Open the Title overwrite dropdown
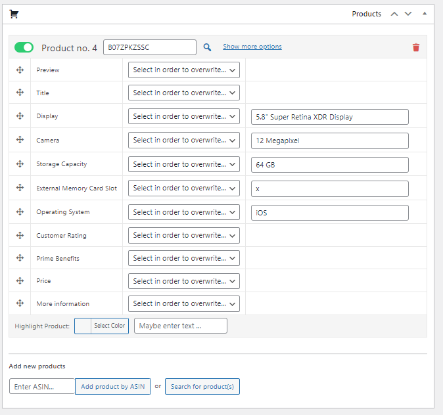443x415 pixels. [184, 93]
